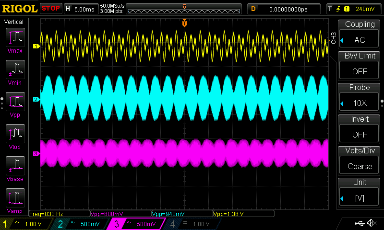Select channel 2 tab at 500mV

click(x=83, y=224)
